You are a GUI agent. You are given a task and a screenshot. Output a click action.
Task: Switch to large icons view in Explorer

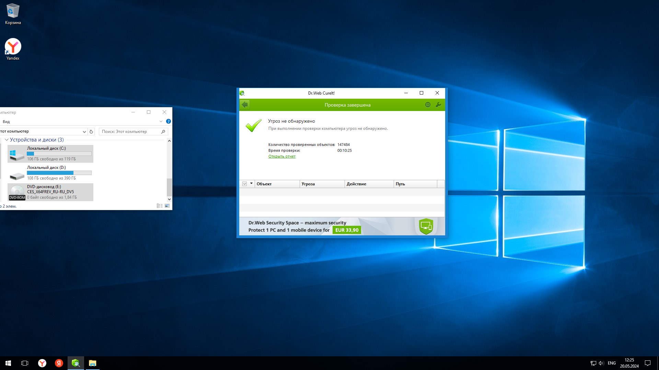point(167,206)
